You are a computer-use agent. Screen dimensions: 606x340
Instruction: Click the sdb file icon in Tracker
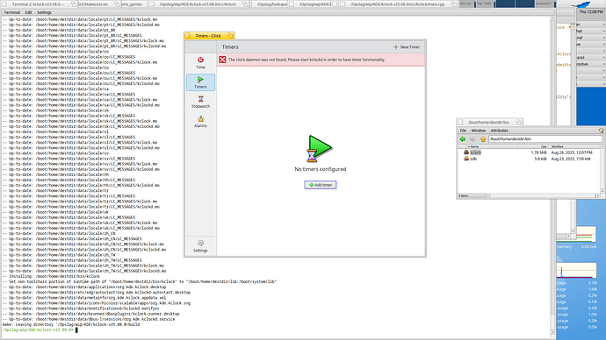[x=466, y=159]
